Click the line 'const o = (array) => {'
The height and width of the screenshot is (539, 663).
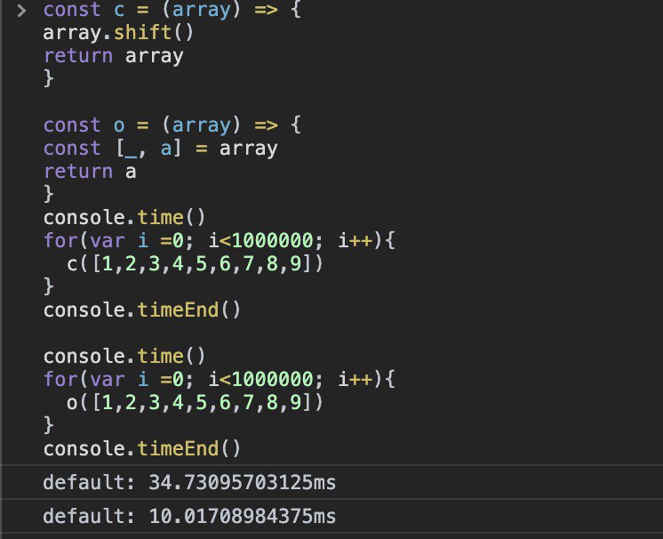click(172, 125)
